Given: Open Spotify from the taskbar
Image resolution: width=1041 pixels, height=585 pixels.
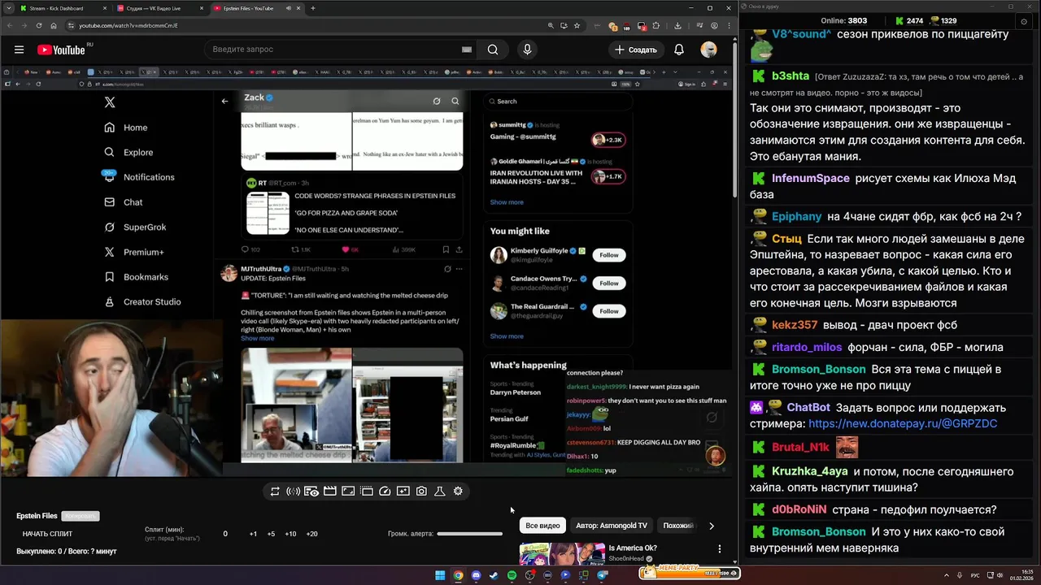Looking at the screenshot, I should pyautogui.click(x=512, y=575).
